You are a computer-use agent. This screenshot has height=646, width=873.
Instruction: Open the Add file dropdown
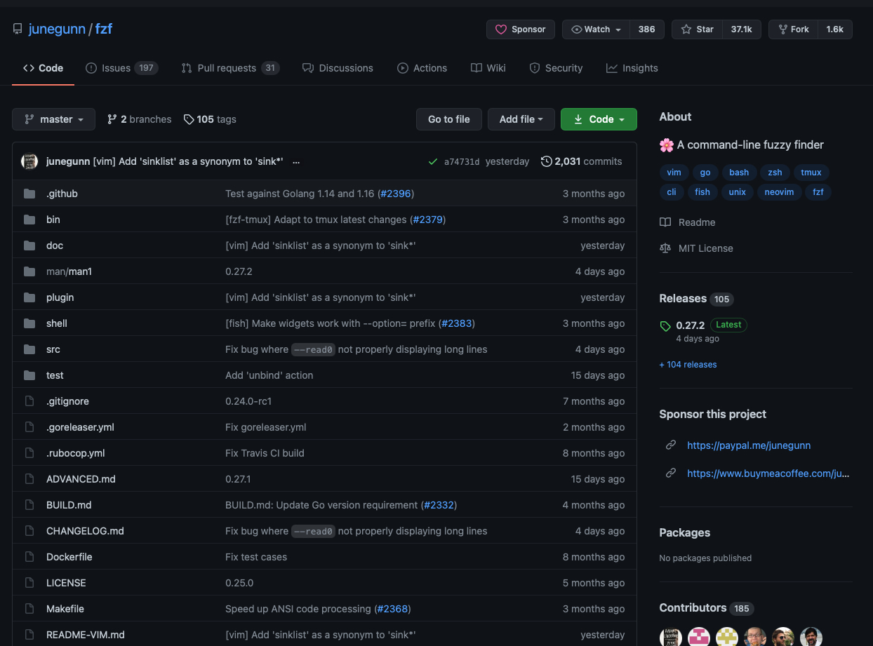521,119
